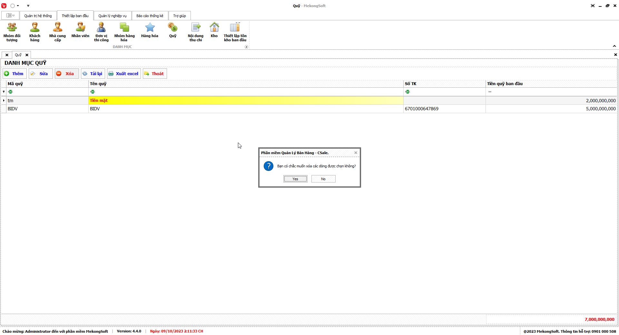Collapse the ribbon with the up arrow
The image size is (619, 335).
pyautogui.click(x=614, y=46)
